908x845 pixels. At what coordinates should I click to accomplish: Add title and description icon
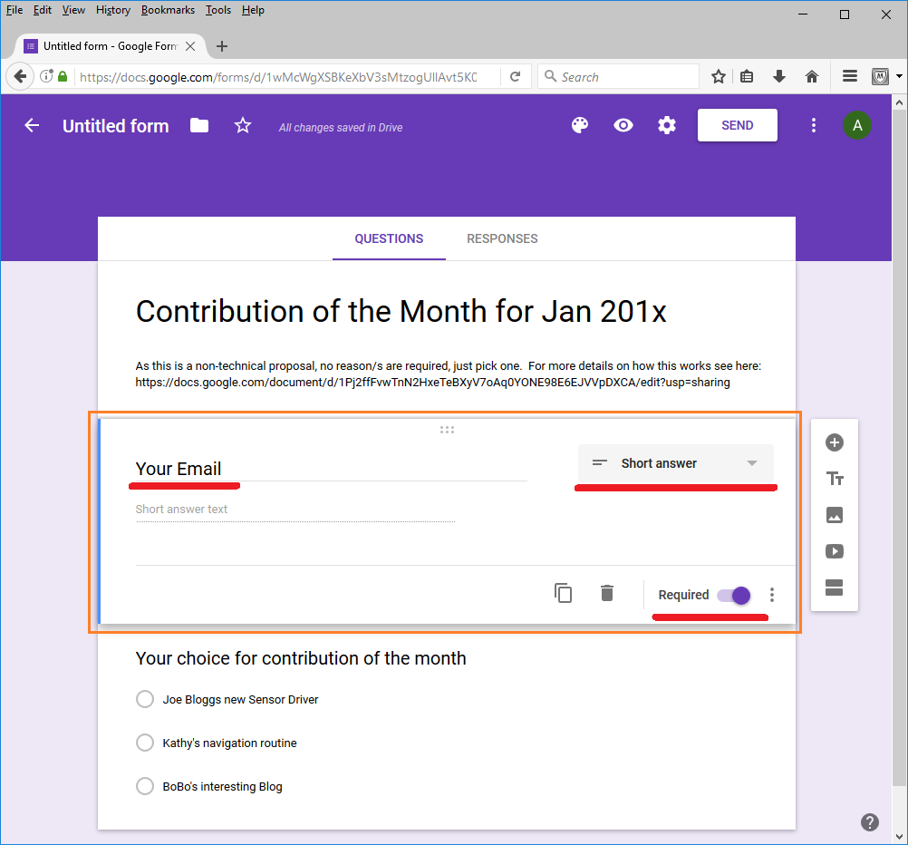835,479
